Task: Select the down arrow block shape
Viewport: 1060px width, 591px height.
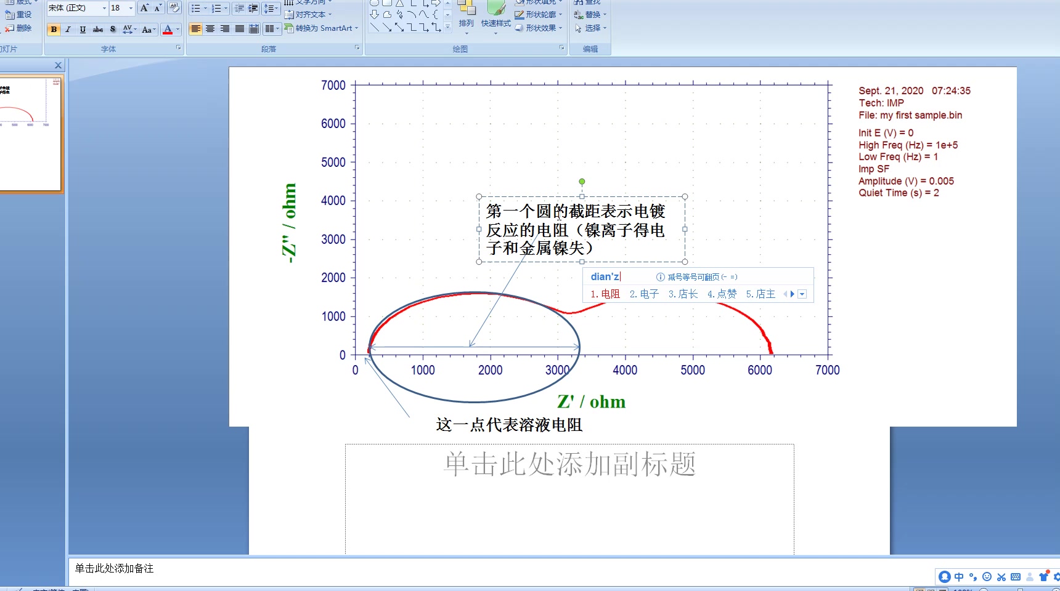Action: point(374,14)
